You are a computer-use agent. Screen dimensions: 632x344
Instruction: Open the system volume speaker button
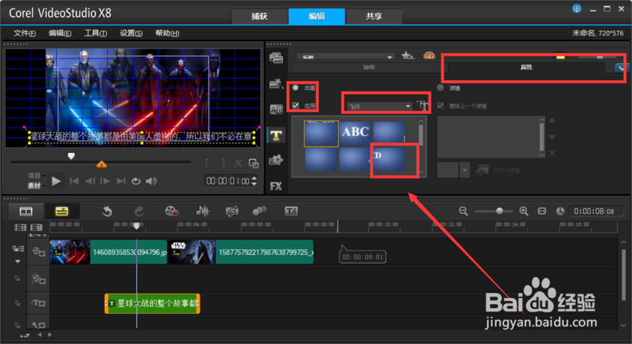tap(152, 181)
